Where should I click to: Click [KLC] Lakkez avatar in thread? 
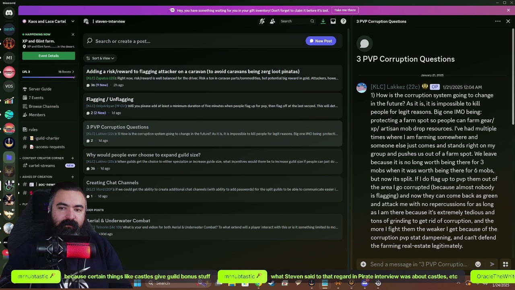coord(362,87)
